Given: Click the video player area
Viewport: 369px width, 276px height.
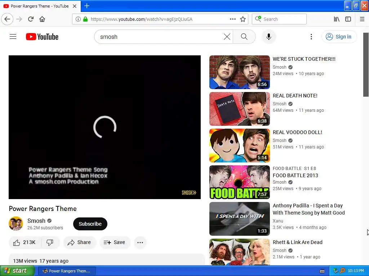Looking at the screenshot, I should point(105,127).
